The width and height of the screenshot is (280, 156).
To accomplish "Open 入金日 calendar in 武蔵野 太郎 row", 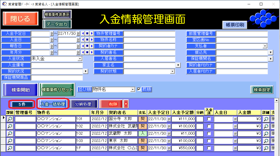I will 235,134.
